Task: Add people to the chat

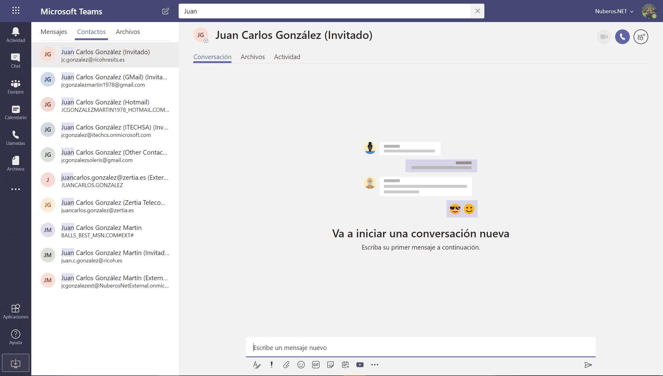Action: tap(641, 37)
